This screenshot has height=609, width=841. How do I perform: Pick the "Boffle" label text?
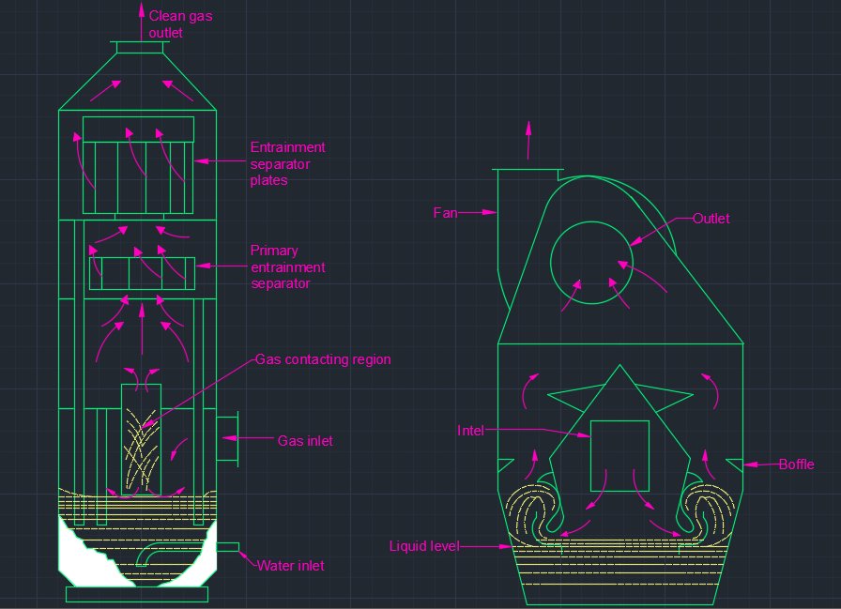click(x=797, y=464)
